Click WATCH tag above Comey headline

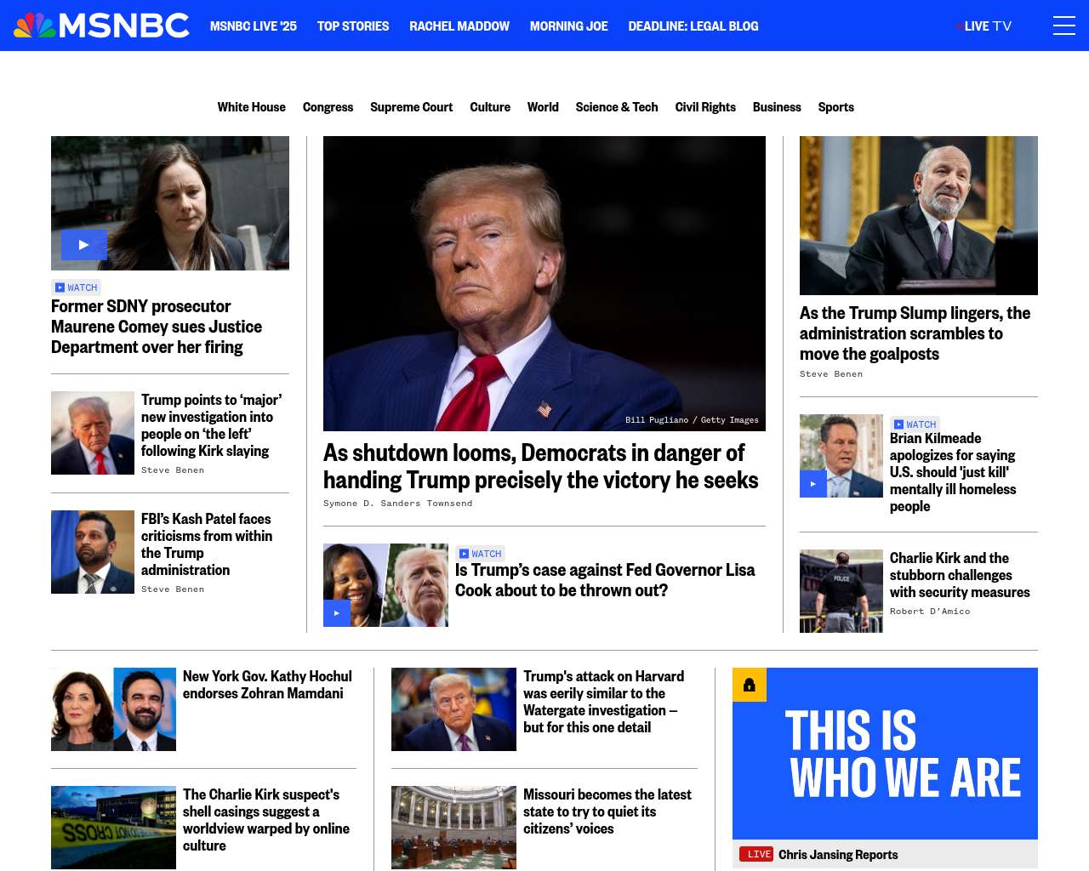point(77,287)
